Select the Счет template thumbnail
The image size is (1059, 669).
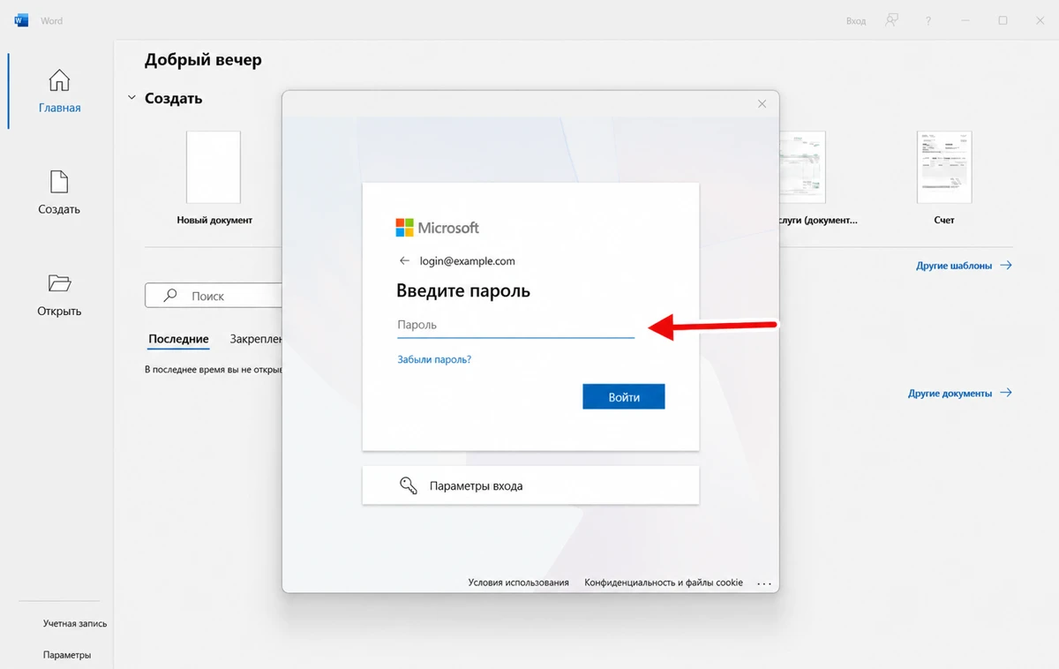(944, 167)
